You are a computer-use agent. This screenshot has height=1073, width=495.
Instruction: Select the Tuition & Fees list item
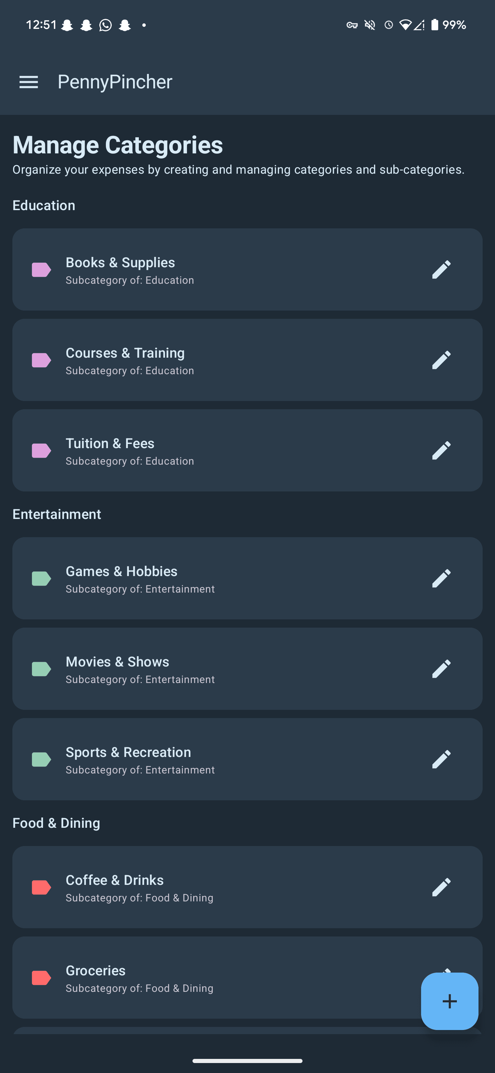tap(208, 450)
